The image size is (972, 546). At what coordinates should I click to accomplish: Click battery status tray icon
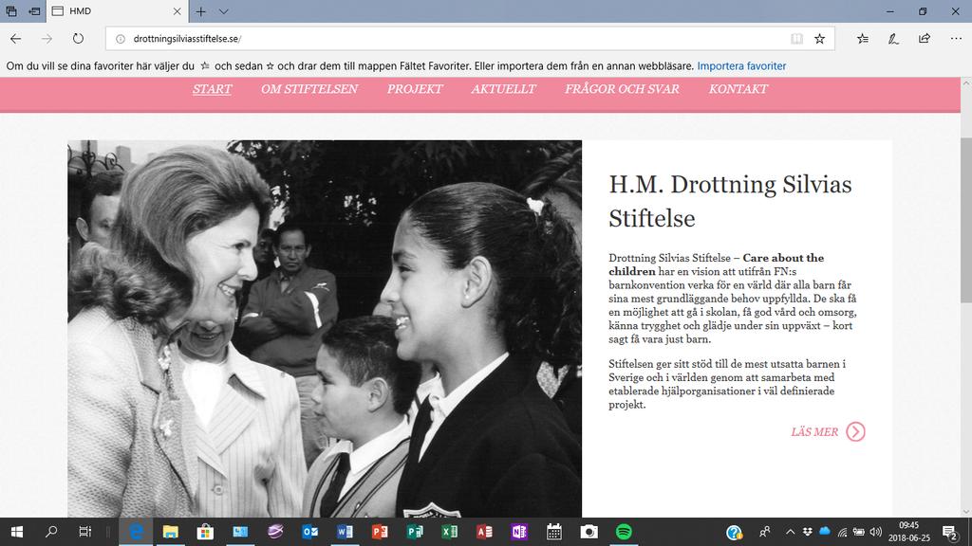pyautogui.click(x=858, y=532)
